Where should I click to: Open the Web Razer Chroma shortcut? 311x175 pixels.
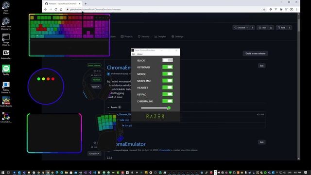[6, 23]
